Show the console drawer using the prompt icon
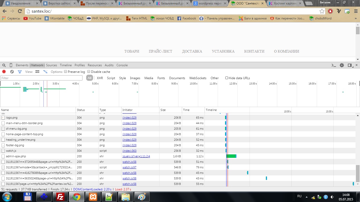 point(334,65)
